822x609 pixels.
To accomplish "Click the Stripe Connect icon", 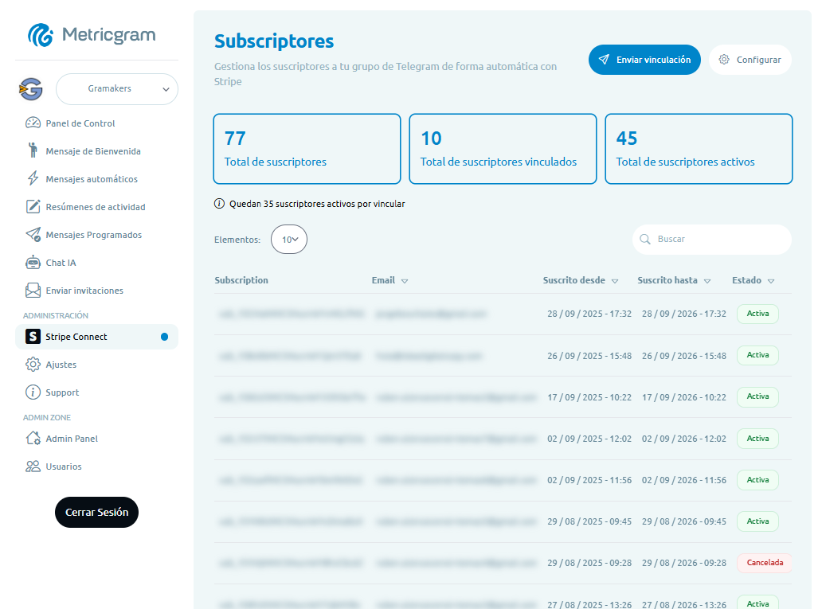I will (33, 337).
